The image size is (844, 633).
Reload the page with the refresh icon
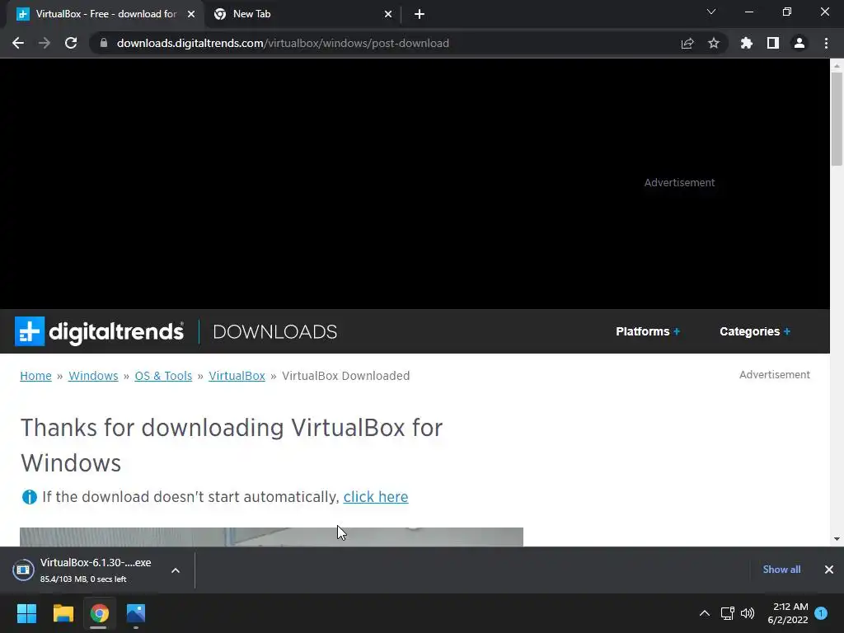click(x=71, y=43)
